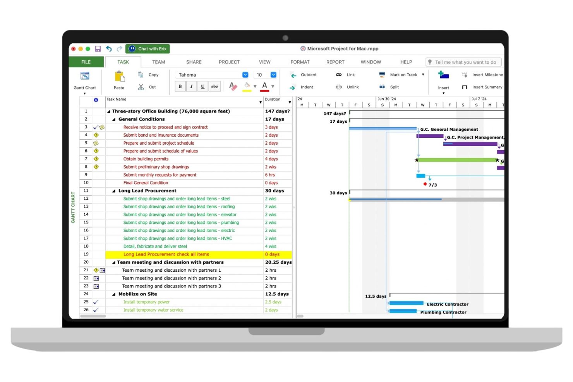573x382 pixels.
Task: Click the Insert task icon
Action: tap(443, 75)
